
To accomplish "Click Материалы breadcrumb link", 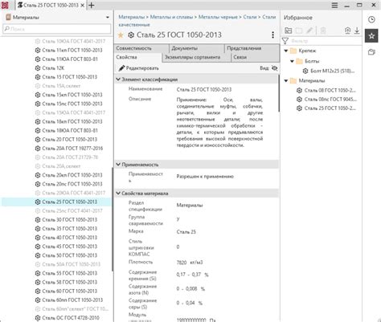I will pyautogui.click(x=131, y=17).
